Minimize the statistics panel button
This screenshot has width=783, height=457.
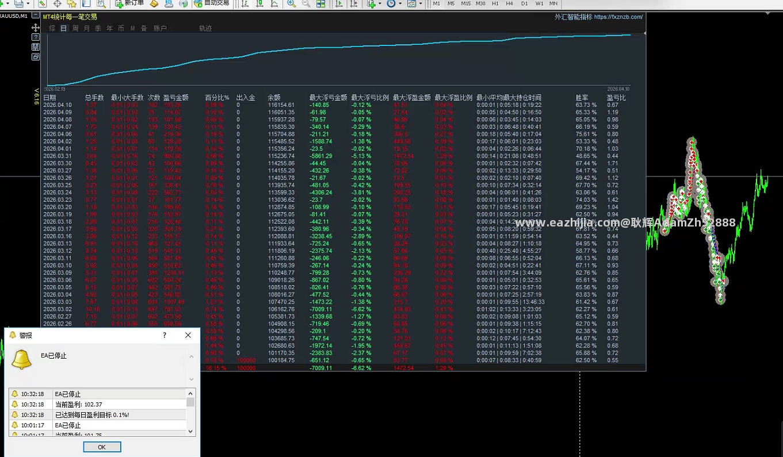pos(36,15)
